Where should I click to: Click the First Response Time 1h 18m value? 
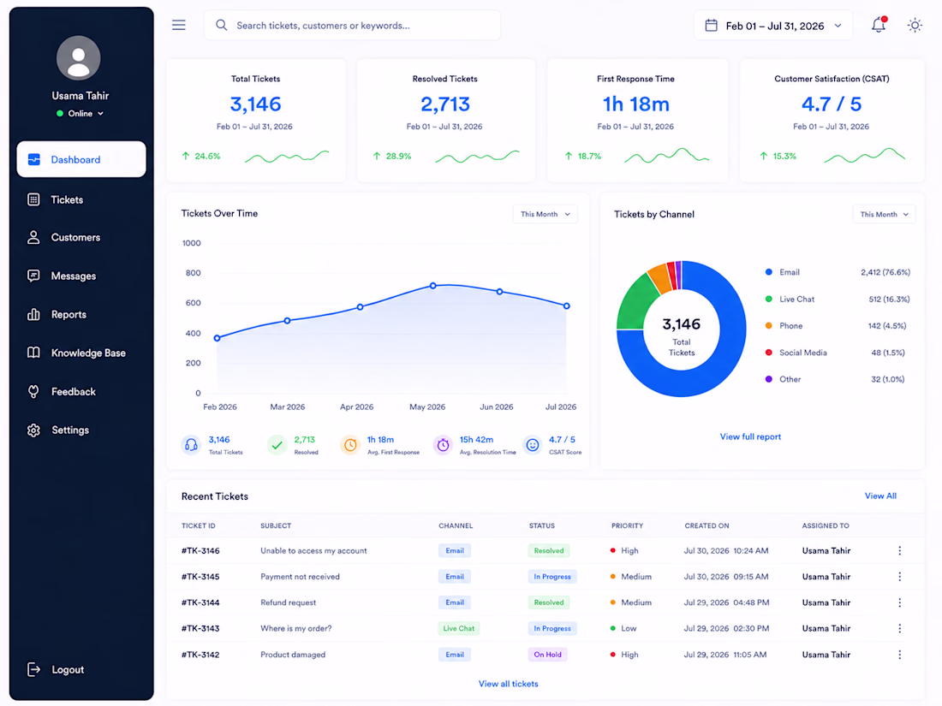coord(635,104)
